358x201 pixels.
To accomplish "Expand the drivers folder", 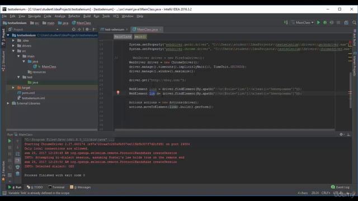I will pyautogui.click(x=13, y=46).
